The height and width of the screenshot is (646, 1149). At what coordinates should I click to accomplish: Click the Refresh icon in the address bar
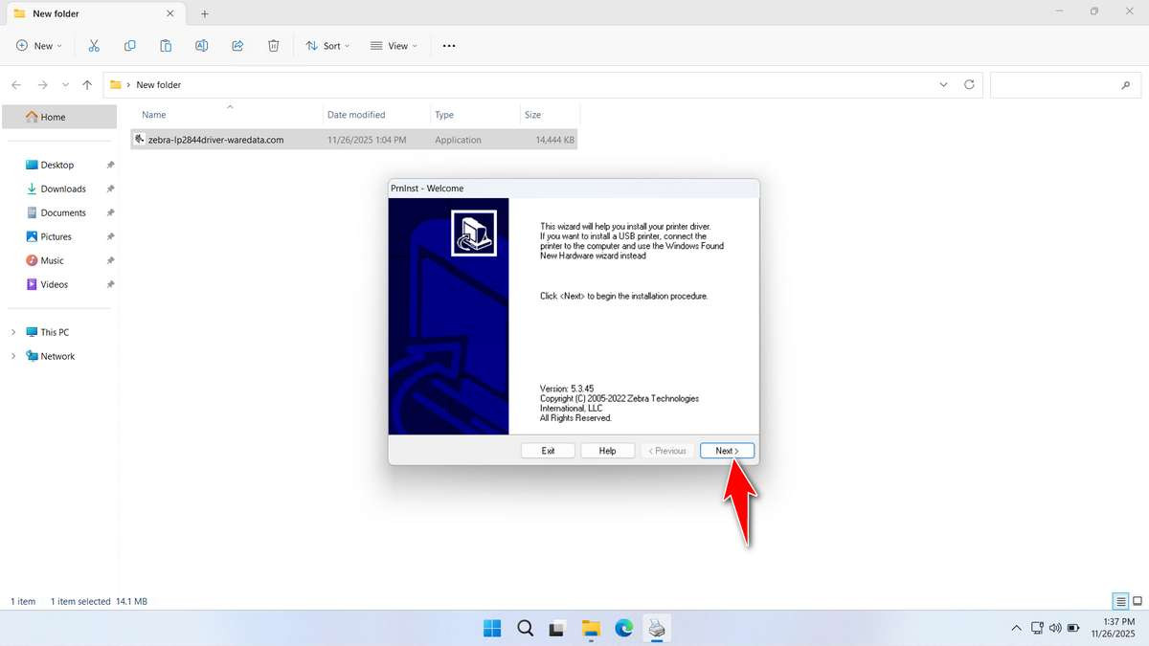(x=968, y=84)
